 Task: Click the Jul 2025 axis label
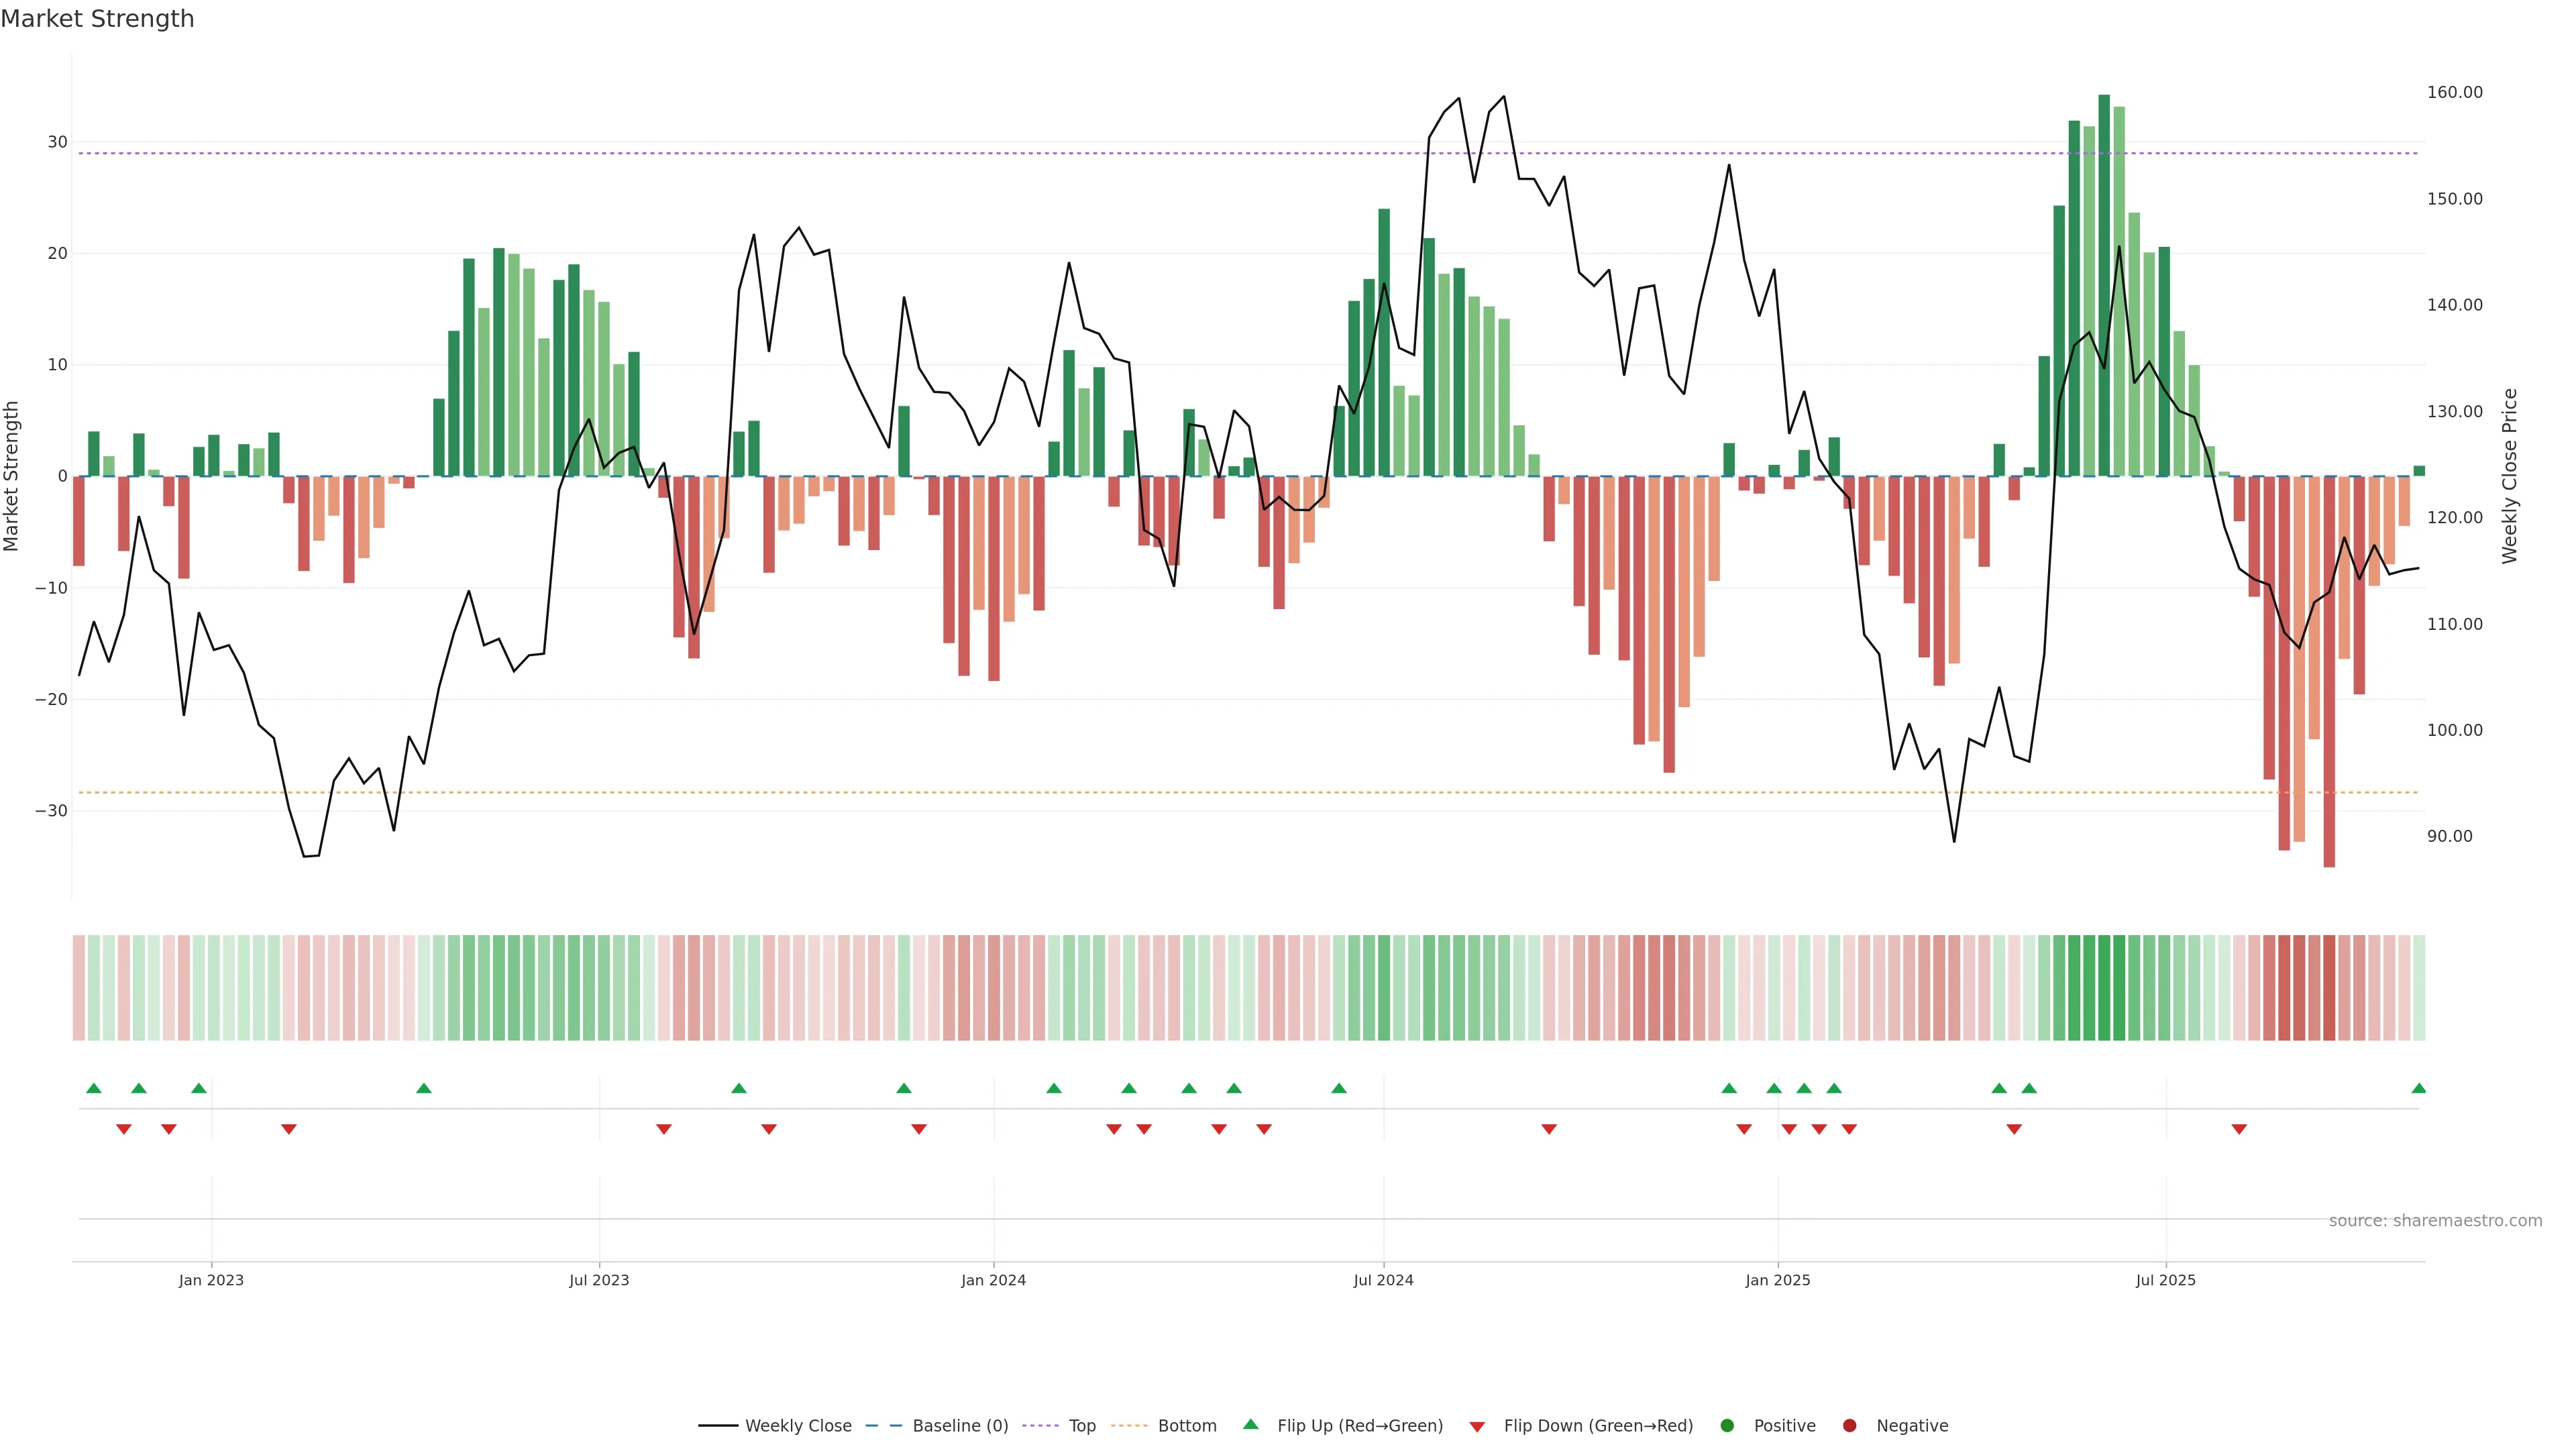click(2165, 1280)
